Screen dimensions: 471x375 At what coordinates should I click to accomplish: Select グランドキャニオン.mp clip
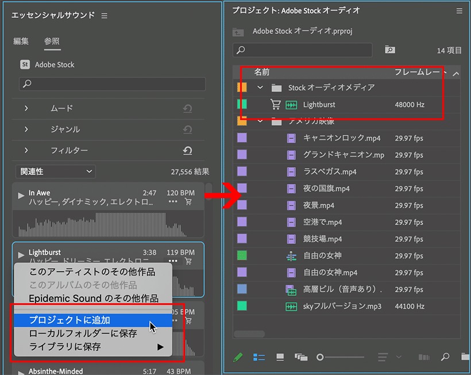click(343, 155)
